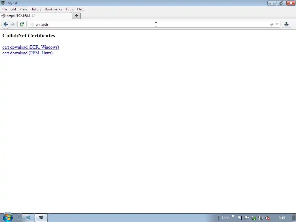Download the PEM Linux certificate
This screenshot has width=296, height=222.
[x=27, y=53]
